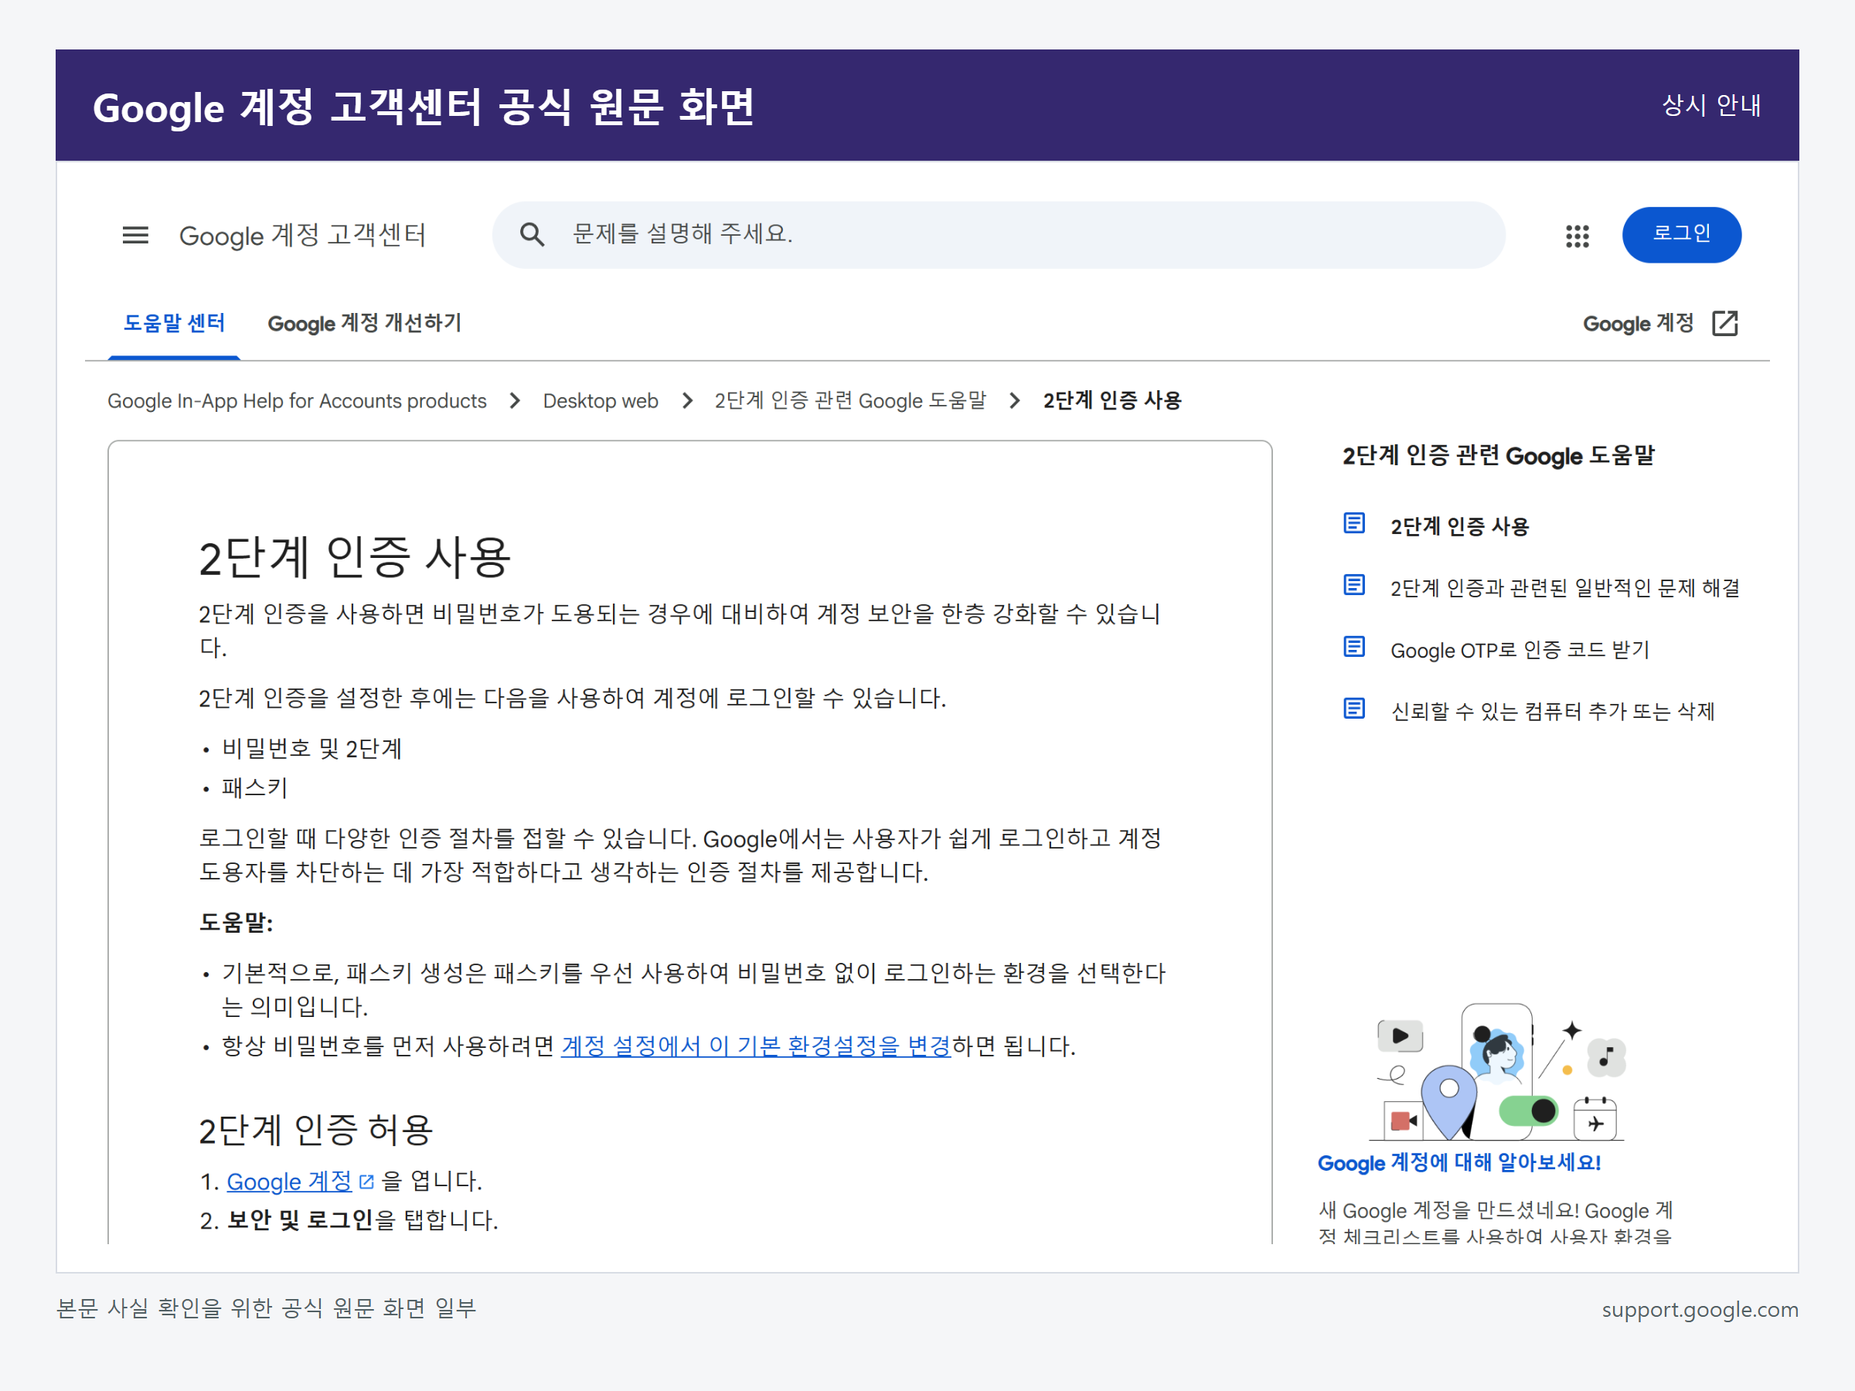Click the article icon for 신뢰할 수 있는 컴퓨터
This screenshot has height=1391, width=1855.
pos(1353,709)
